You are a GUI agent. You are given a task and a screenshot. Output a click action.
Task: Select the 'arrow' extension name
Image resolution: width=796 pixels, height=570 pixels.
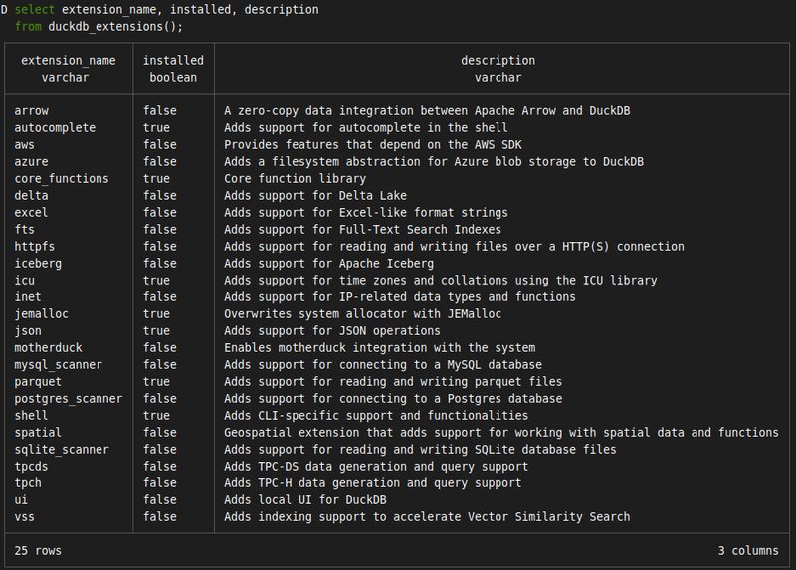[x=32, y=111]
